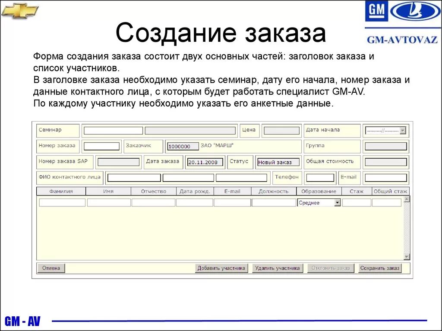
Task: Click the Семинар field label
Action: (50, 130)
